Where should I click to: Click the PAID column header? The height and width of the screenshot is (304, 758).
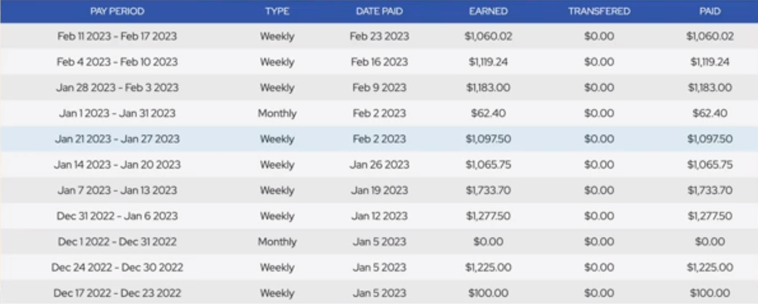(710, 11)
